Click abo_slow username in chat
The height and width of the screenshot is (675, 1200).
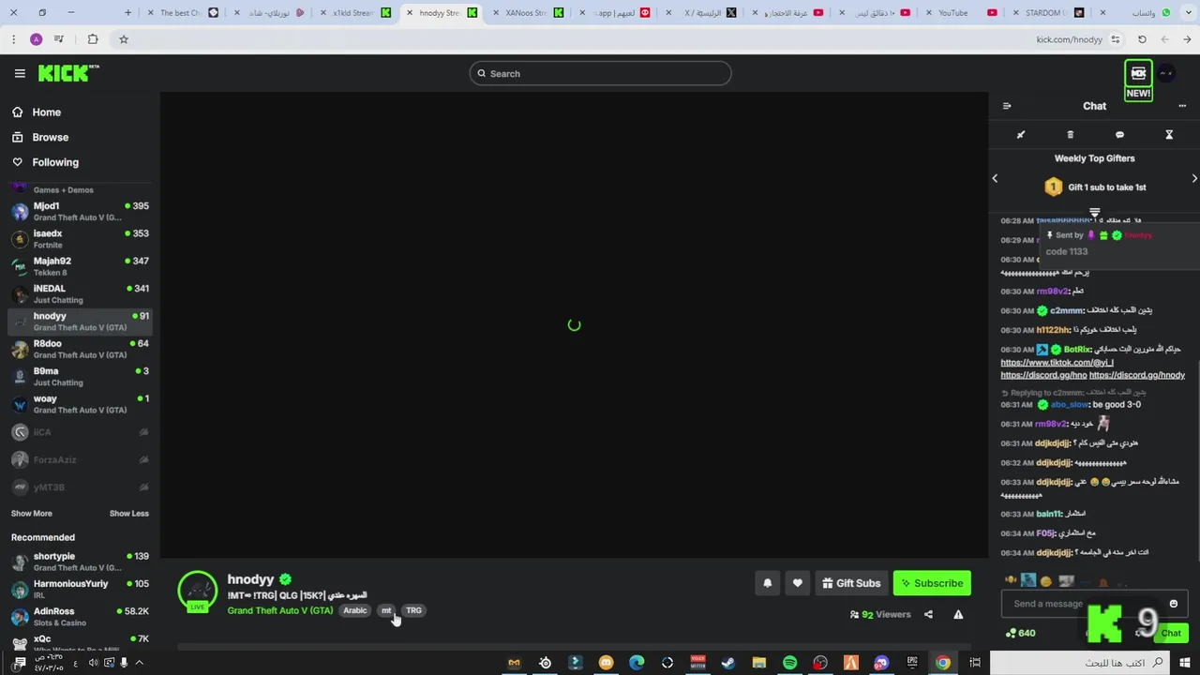pyautogui.click(x=1070, y=405)
